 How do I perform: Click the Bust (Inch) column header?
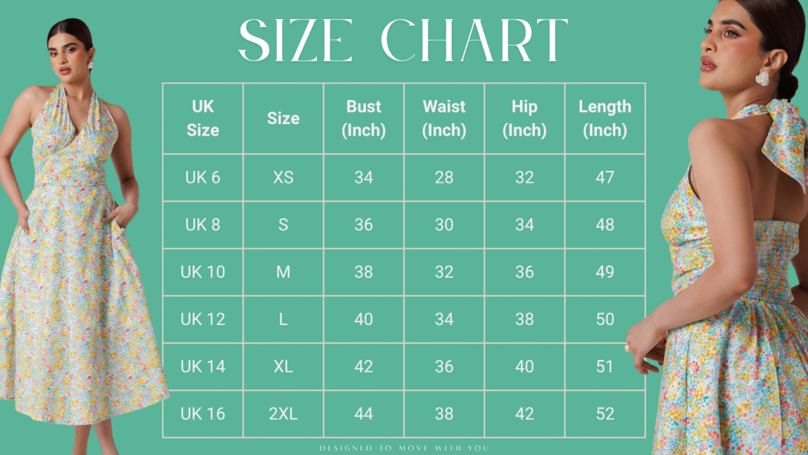tap(364, 118)
